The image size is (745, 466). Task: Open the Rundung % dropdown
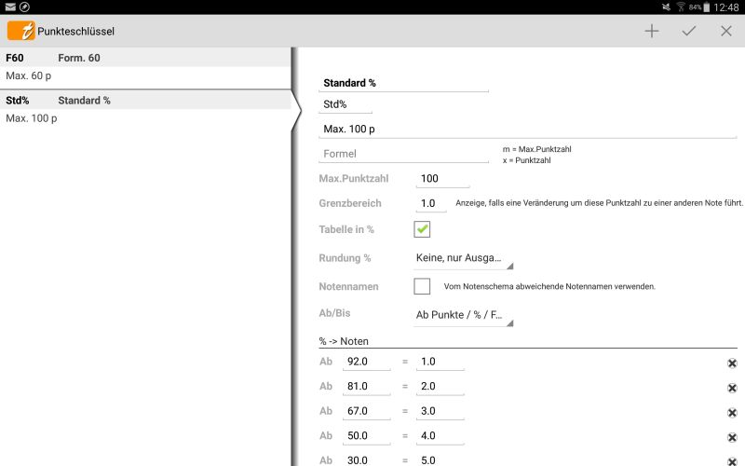(x=463, y=259)
